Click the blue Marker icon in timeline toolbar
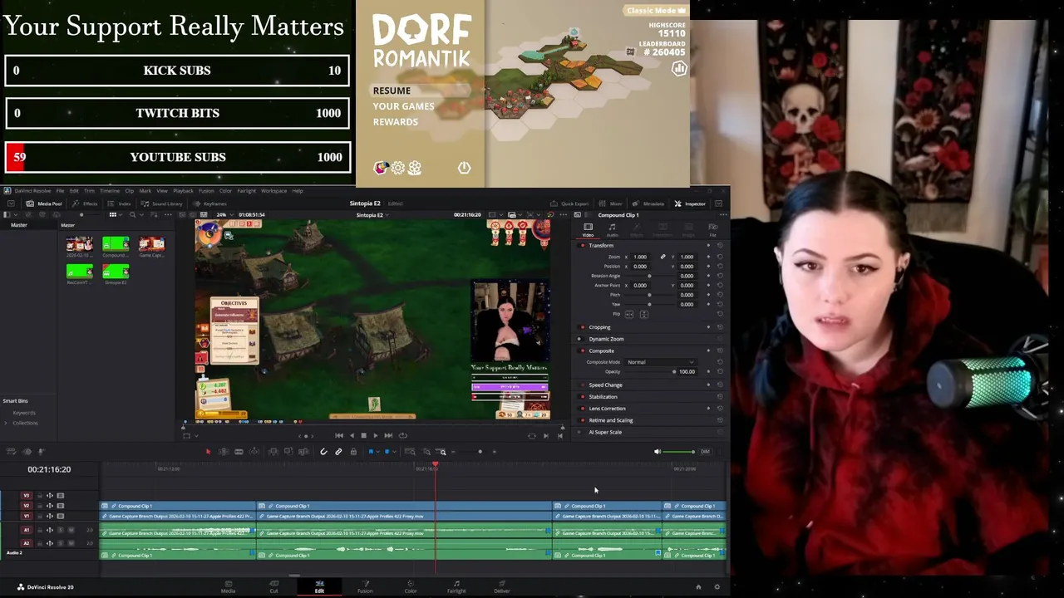The height and width of the screenshot is (598, 1064). (387, 452)
